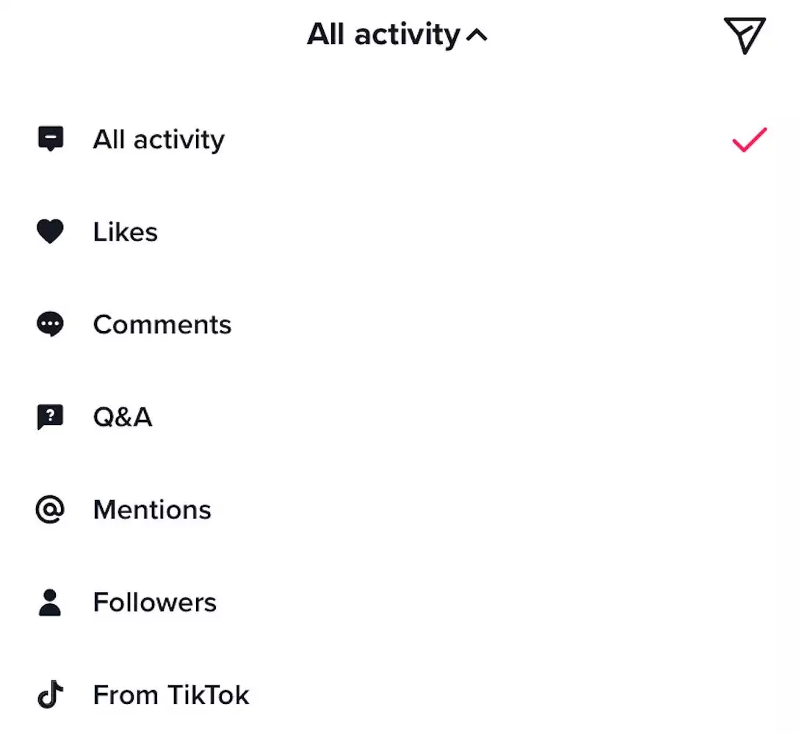
Task: Click the Likes heart icon
Action: pos(51,232)
